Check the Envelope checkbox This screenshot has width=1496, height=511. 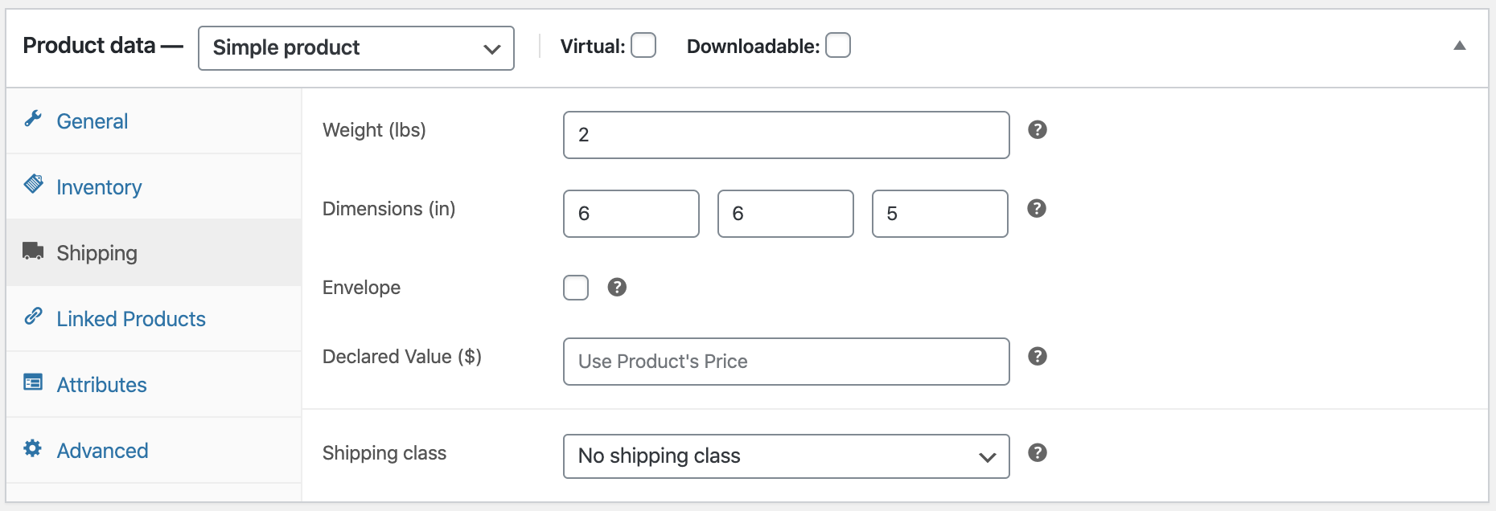pyautogui.click(x=576, y=287)
